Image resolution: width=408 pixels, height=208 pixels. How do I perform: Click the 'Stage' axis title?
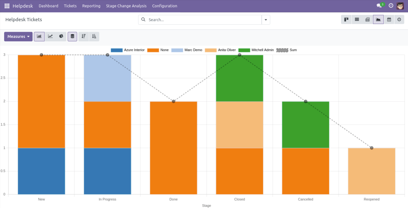point(206,205)
